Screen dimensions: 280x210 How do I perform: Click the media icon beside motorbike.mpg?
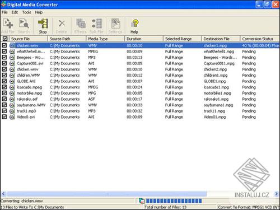pyautogui.click(x=12, y=93)
